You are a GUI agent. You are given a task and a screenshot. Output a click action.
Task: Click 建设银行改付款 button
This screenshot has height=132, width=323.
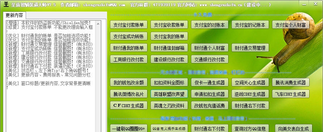click(x=169, y=60)
